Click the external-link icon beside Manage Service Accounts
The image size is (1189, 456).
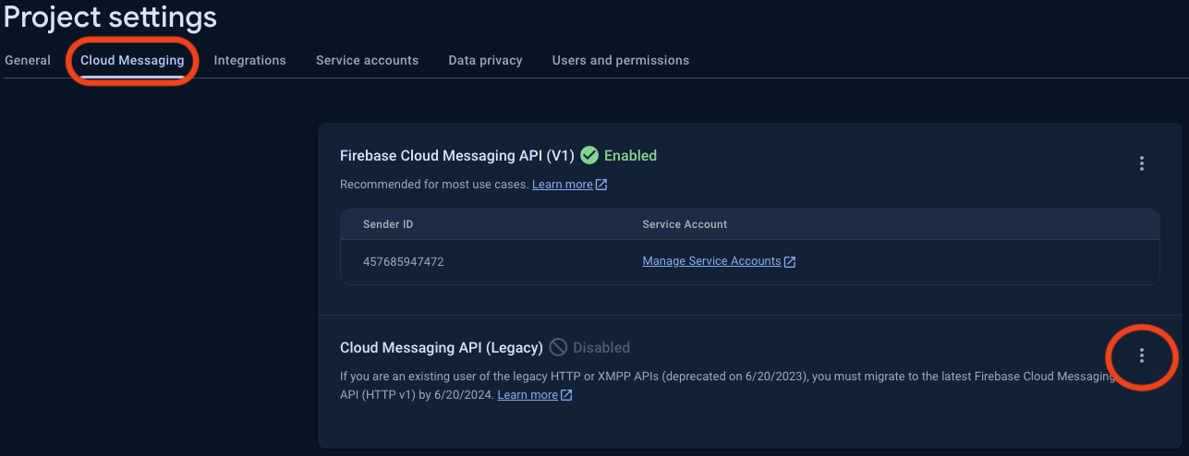[790, 262]
